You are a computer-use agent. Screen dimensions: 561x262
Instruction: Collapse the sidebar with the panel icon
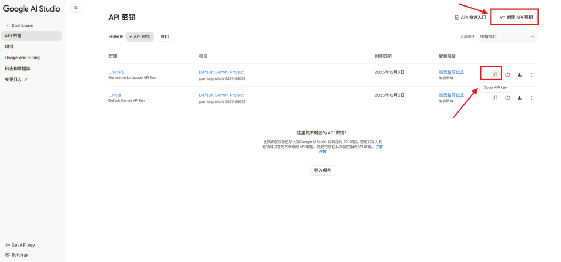76,7
